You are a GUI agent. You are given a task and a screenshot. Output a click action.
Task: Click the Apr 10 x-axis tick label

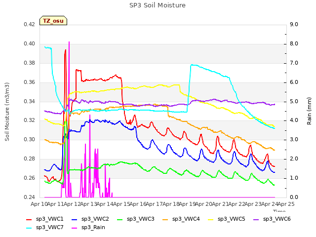(x=39, y=204)
